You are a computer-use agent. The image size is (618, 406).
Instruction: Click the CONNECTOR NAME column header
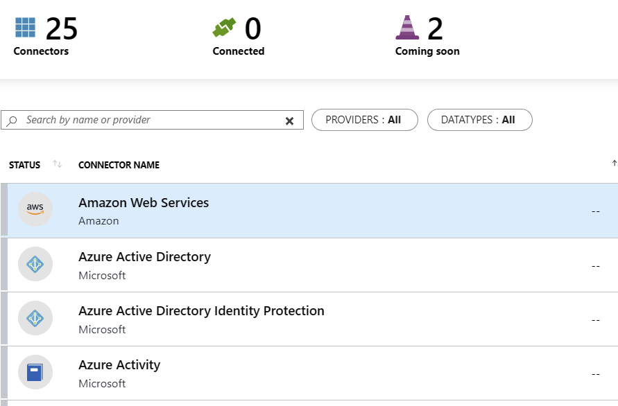coord(119,165)
